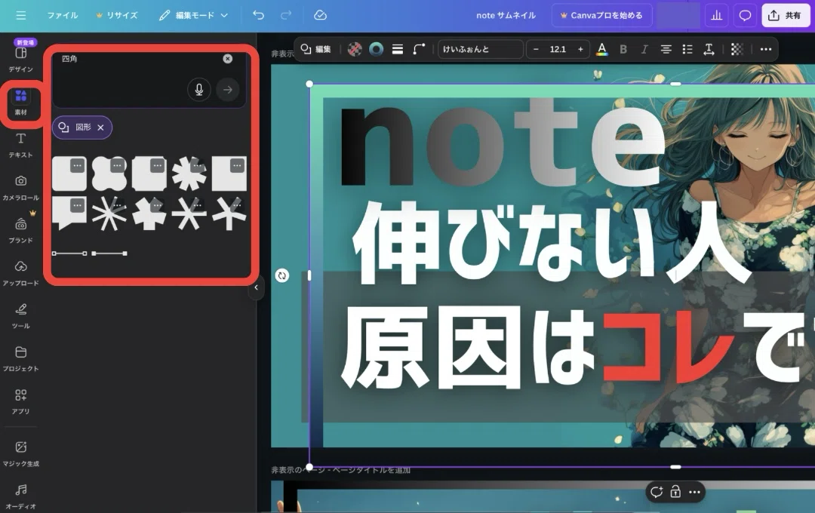Open the ファイル menu
Screen dimensions: 815x513
pos(63,16)
